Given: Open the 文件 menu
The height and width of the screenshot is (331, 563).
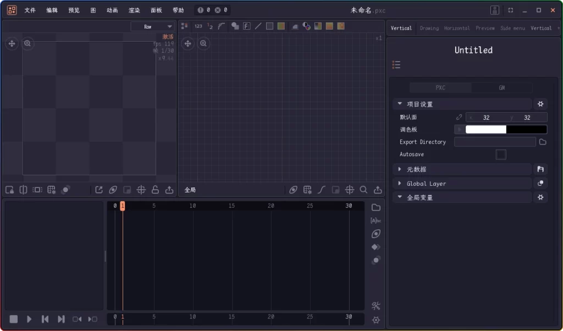Looking at the screenshot, I should [x=30, y=9].
